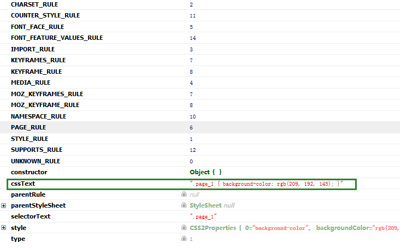This screenshot has height=248, width=400.
Task: Click the lock icon next to type
Action: [x=184, y=239]
